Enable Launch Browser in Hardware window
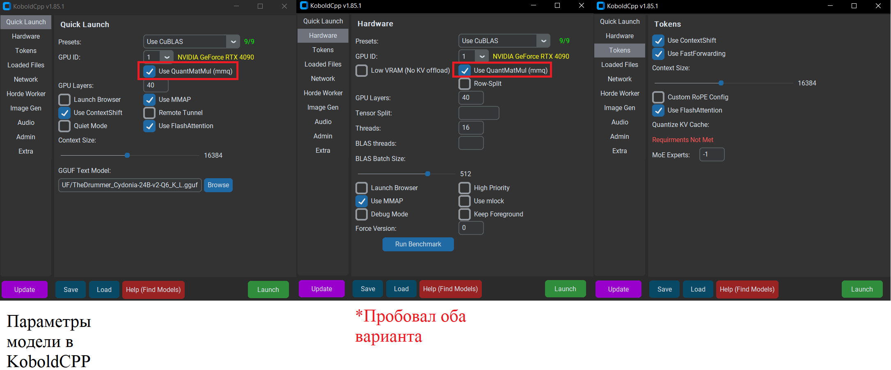891x370 pixels. click(362, 188)
